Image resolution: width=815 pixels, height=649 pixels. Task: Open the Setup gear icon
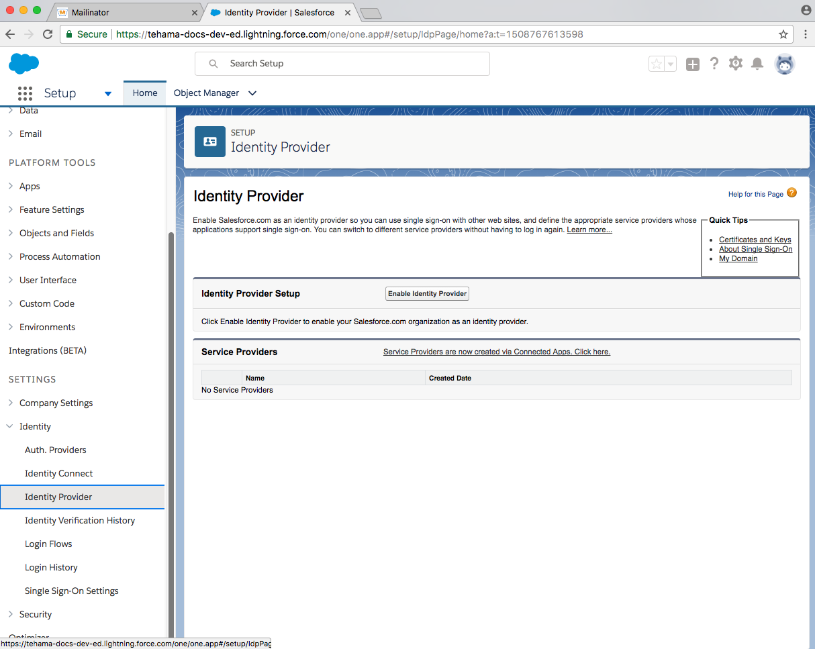pos(736,63)
